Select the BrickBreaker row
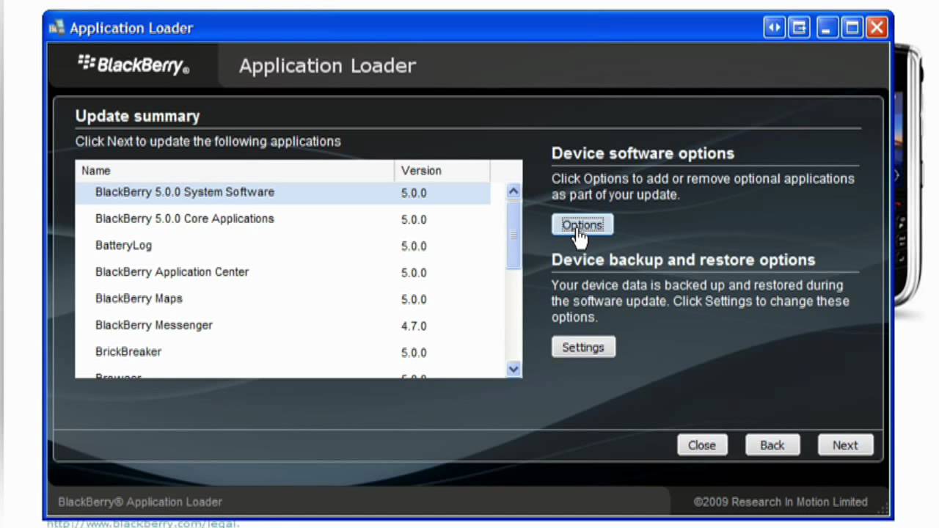 coord(283,352)
